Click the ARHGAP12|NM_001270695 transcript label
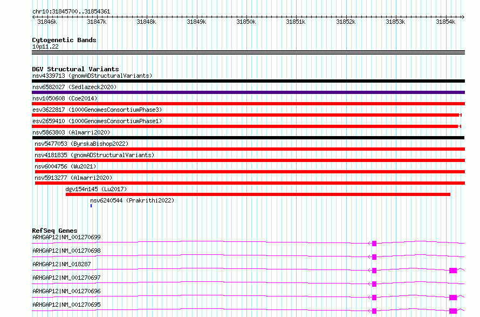The height and width of the screenshot is (317, 480). point(66,305)
